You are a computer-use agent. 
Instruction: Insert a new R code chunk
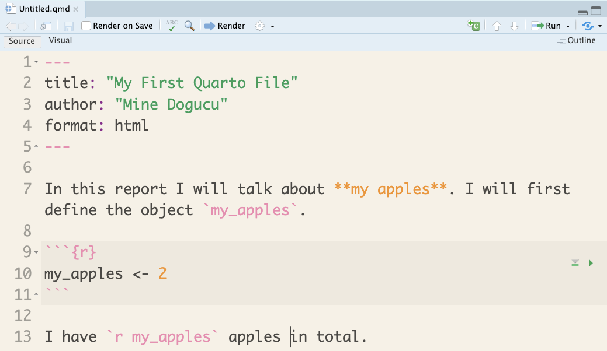tap(473, 26)
